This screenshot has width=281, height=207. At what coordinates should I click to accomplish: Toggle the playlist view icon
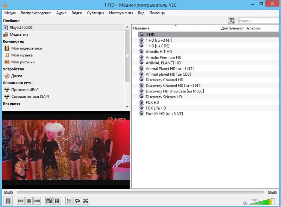(69, 201)
